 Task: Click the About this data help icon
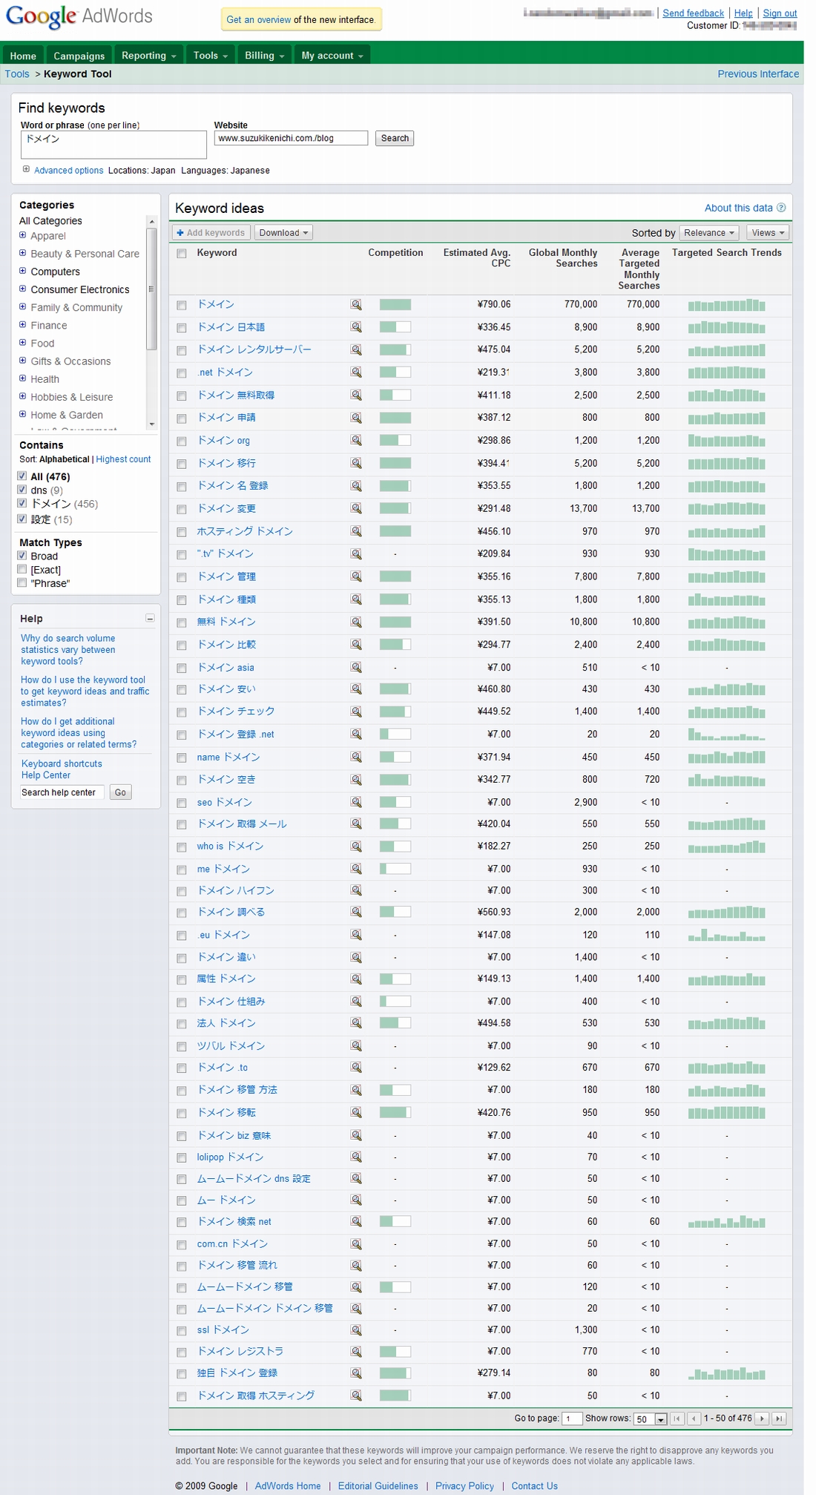click(x=780, y=208)
